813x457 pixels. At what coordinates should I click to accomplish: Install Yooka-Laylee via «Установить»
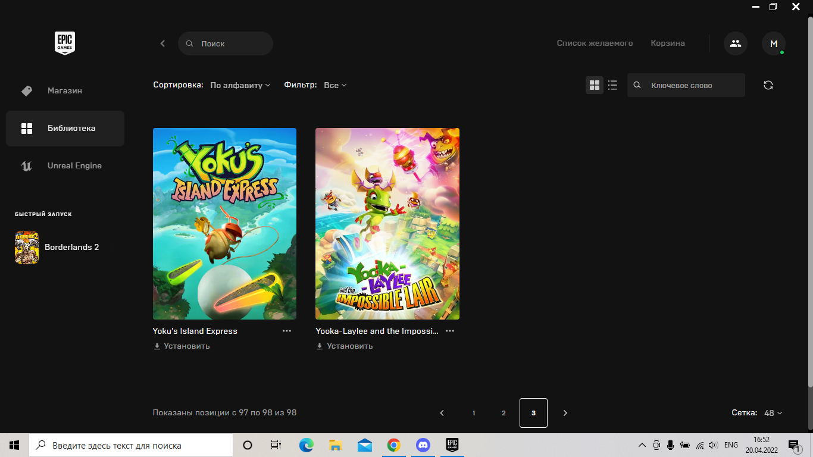point(345,346)
